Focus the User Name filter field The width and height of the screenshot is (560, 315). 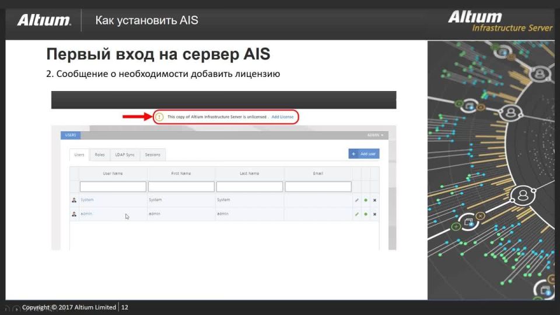coord(113,187)
